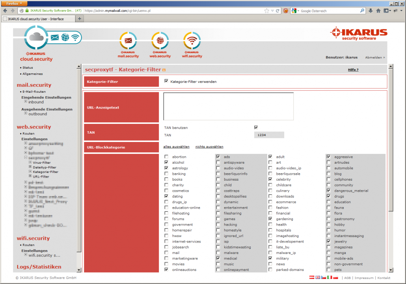The width and height of the screenshot is (406, 284).
Task: Select the 'IKARUS cloud.security User - Interface' tab
Action: [x=38, y=19]
